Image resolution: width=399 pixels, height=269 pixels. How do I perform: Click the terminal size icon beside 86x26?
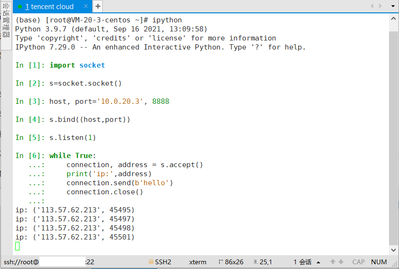coord(220,261)
